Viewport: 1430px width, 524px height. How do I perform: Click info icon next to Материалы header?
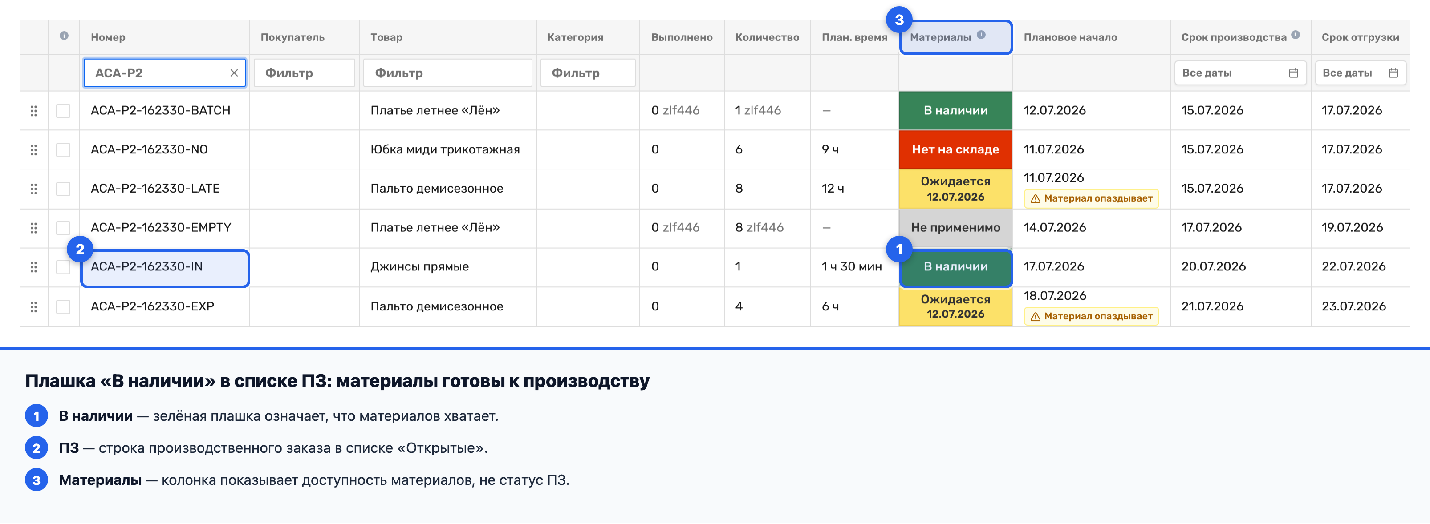coord(981,35)
